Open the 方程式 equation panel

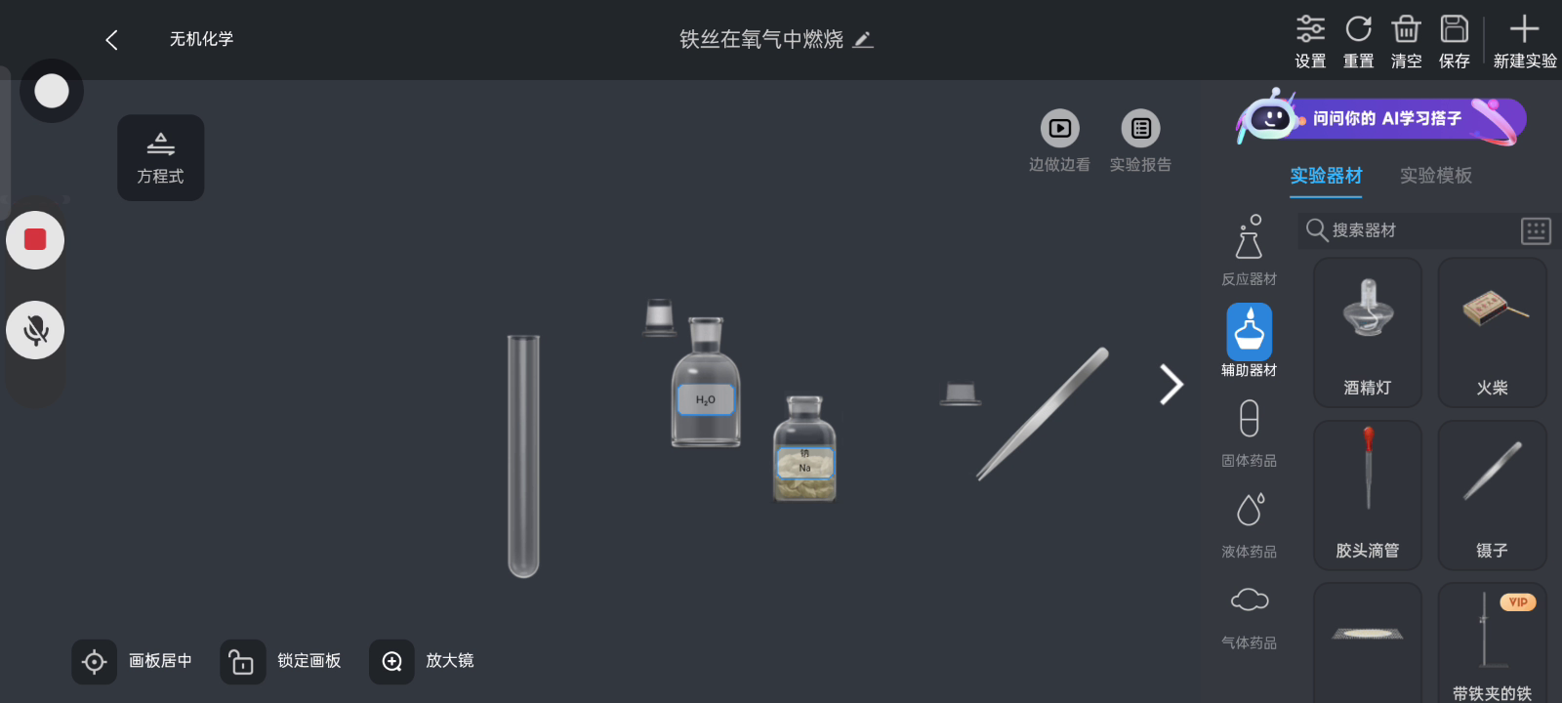point(161,158)
